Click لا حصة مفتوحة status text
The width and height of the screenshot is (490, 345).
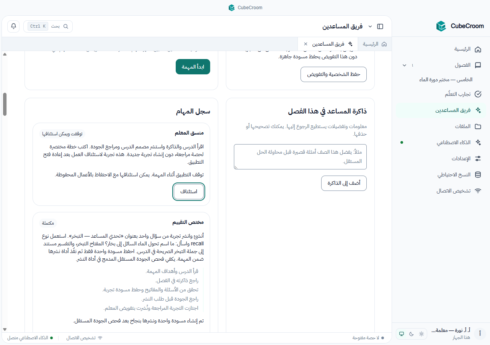(368, 338)
